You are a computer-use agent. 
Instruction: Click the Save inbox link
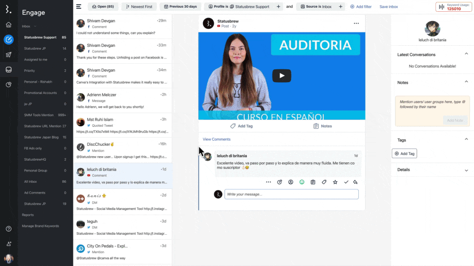tap(389, 7)
